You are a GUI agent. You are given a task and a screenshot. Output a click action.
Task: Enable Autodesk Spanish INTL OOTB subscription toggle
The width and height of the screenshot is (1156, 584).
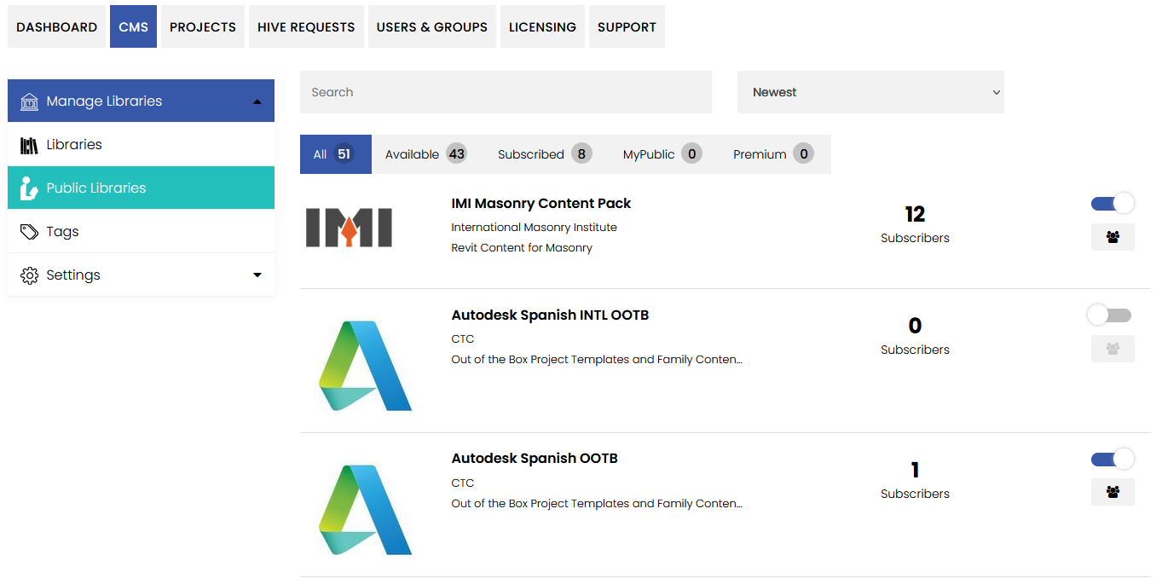coord(1109,315)
